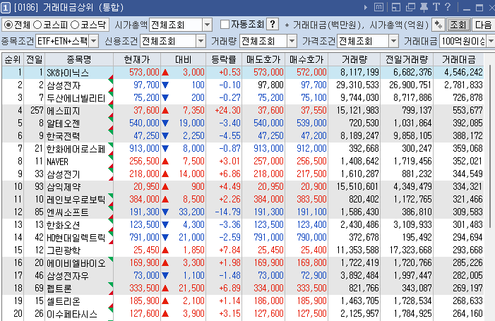Select the 삼성전자우 stock name
495x321 pixels.
click(68, 276)
